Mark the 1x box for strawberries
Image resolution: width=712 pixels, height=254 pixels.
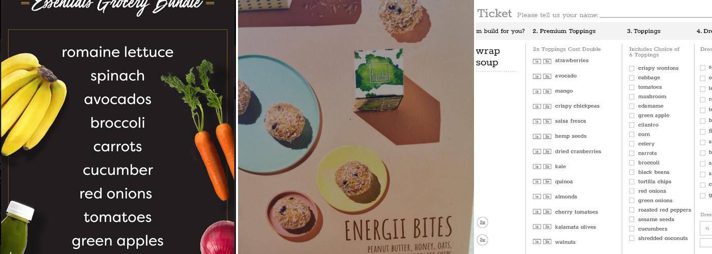click(x=537, y=61)
